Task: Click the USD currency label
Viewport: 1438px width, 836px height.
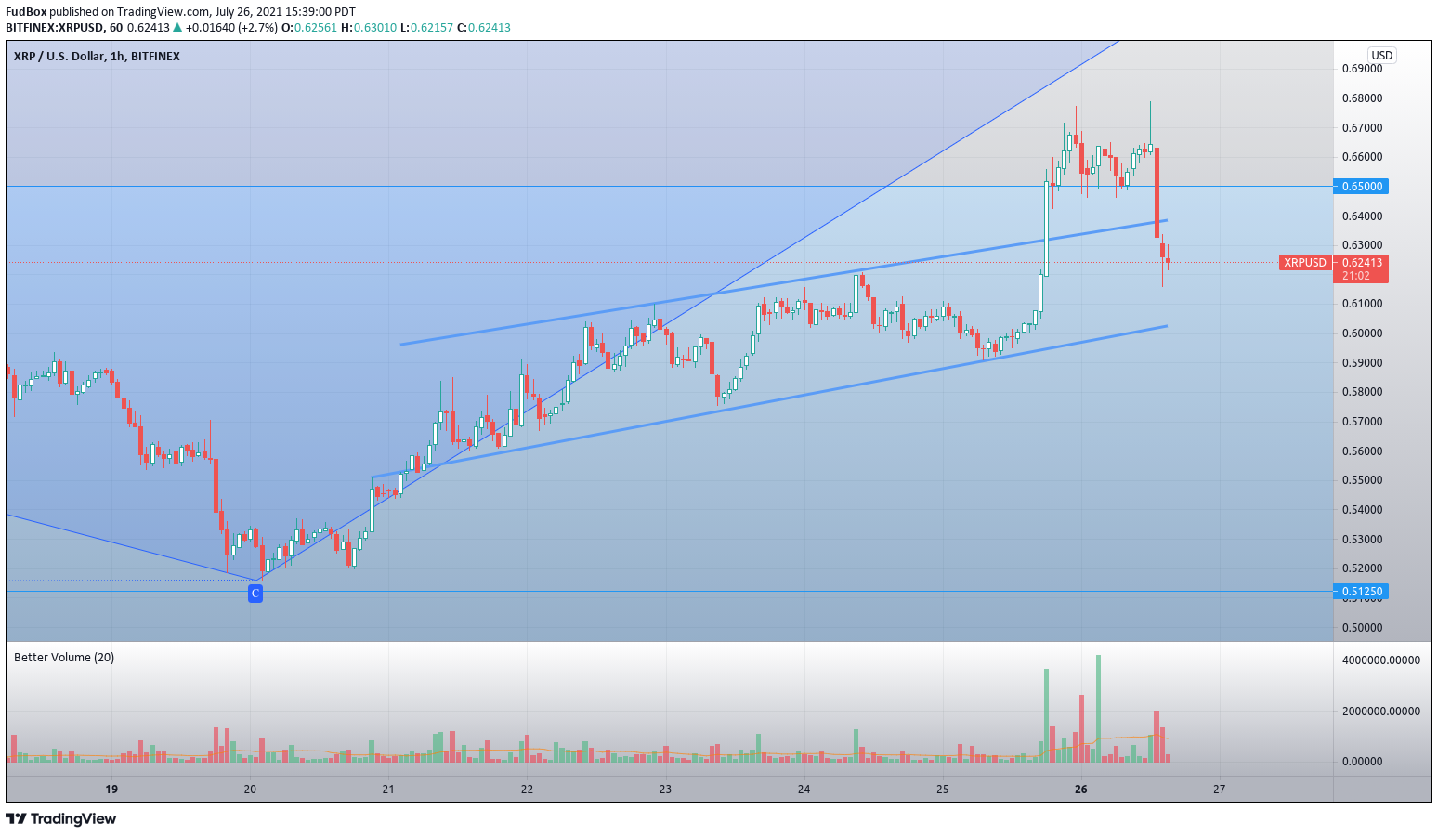Action: pos(1382,56)
